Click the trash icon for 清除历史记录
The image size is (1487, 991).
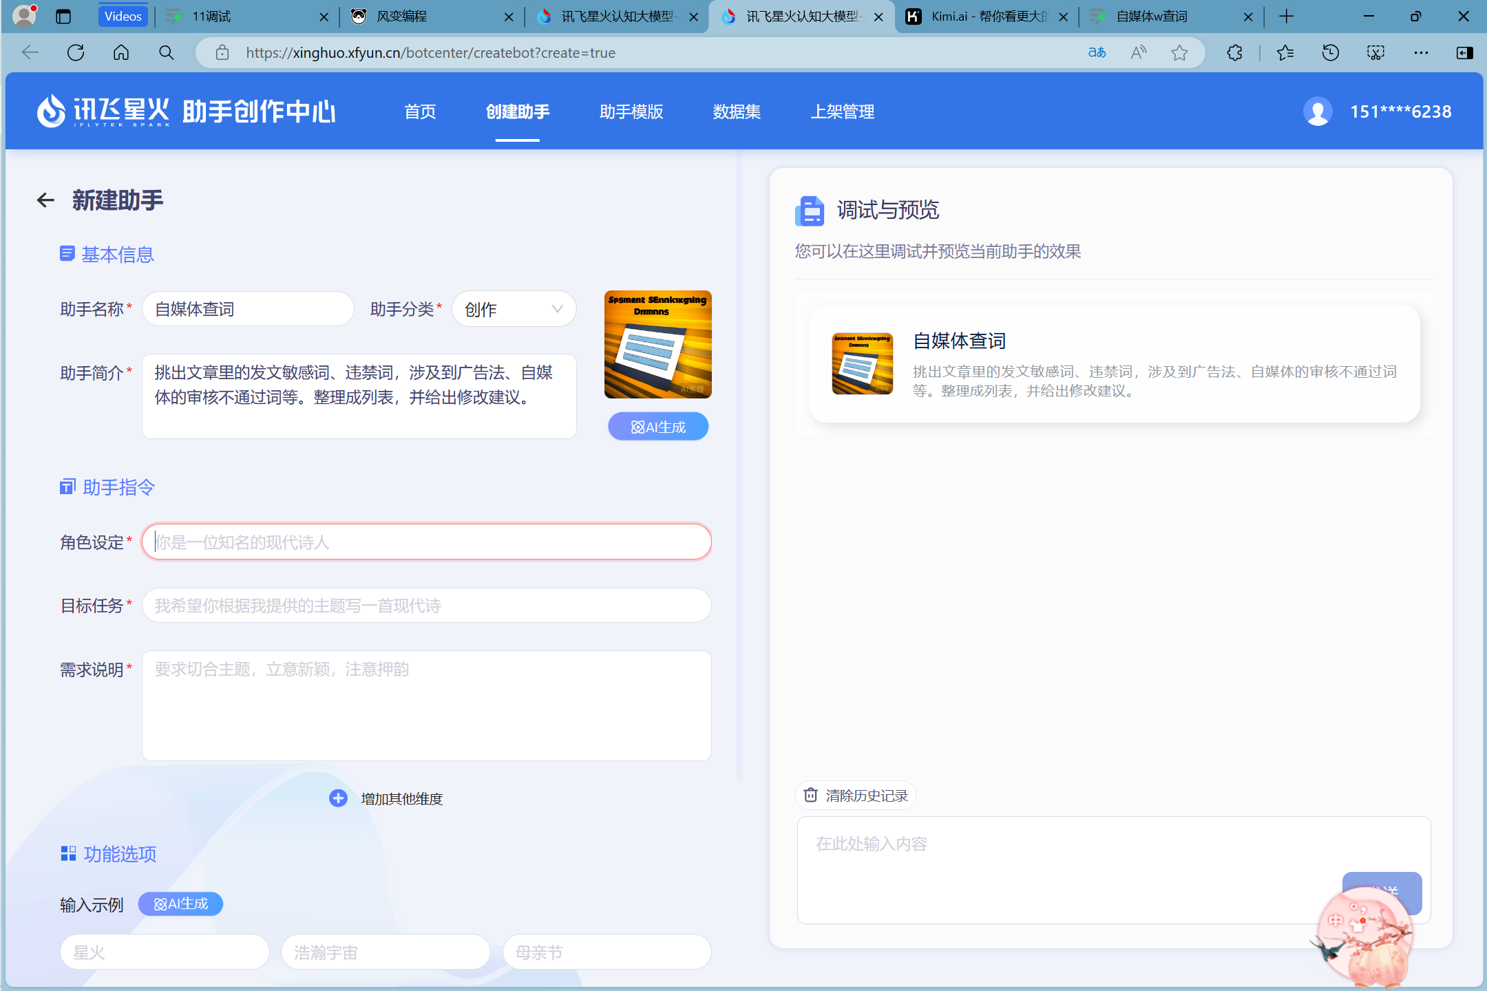click(811, 795)
